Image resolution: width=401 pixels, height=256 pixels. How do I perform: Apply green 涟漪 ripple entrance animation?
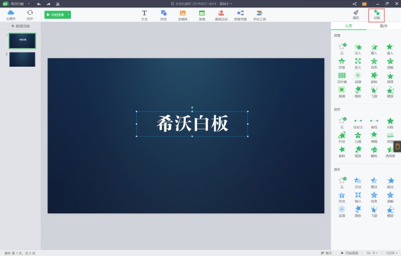click(358, 78)
